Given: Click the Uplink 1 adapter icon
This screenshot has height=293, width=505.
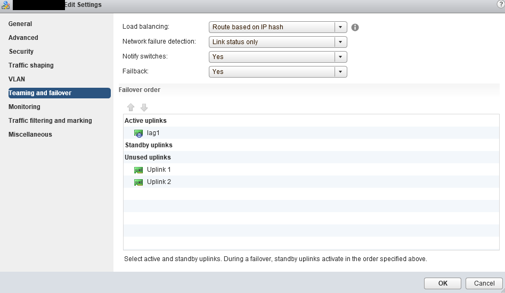Looking at the screenshot, I should pos(139,170).
